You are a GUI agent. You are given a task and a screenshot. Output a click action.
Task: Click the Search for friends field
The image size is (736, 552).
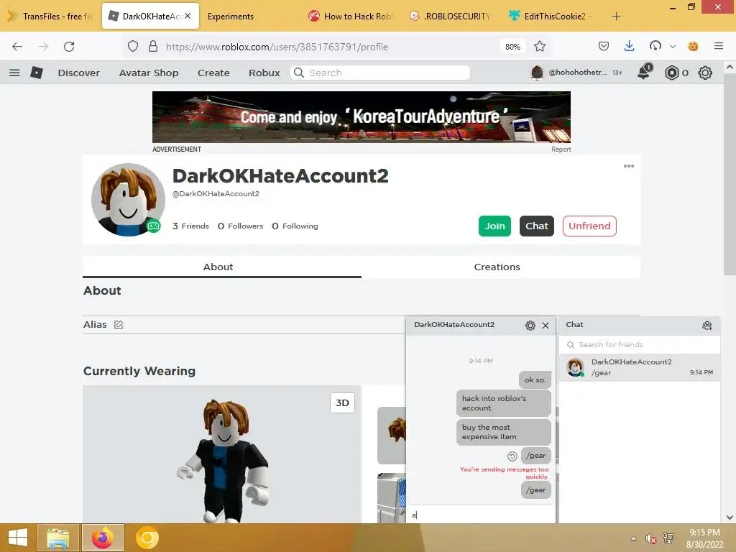pos(640,344)
